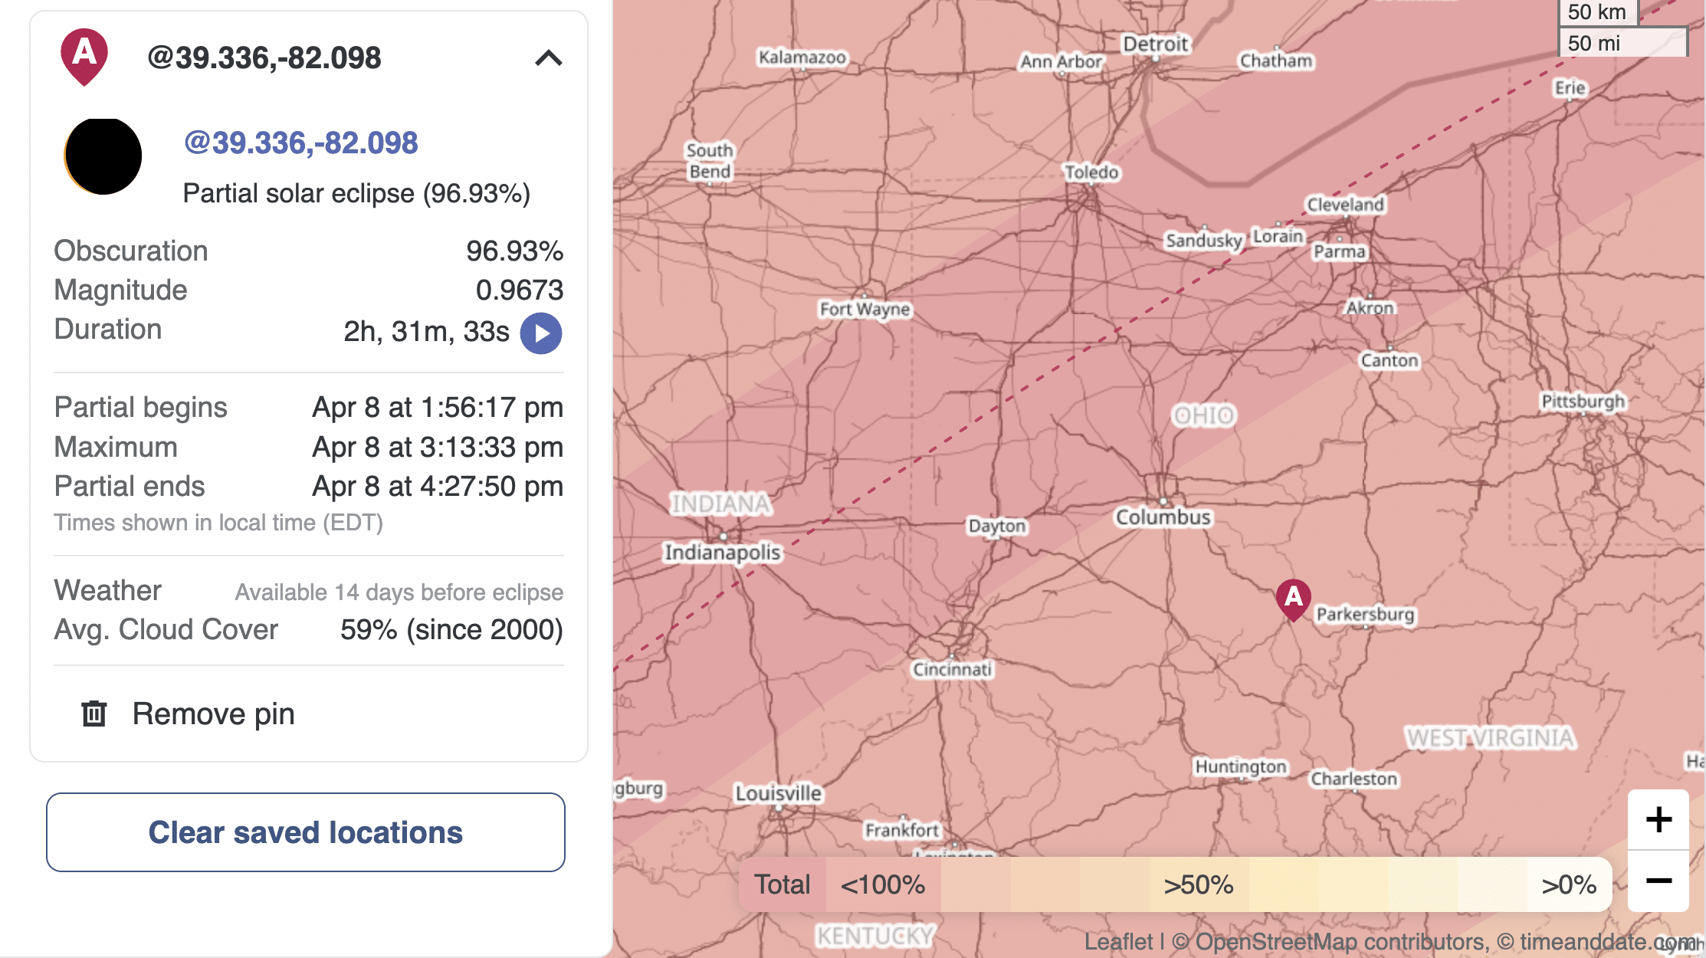Click the Total swatch in legend

(x=782, y=884)
